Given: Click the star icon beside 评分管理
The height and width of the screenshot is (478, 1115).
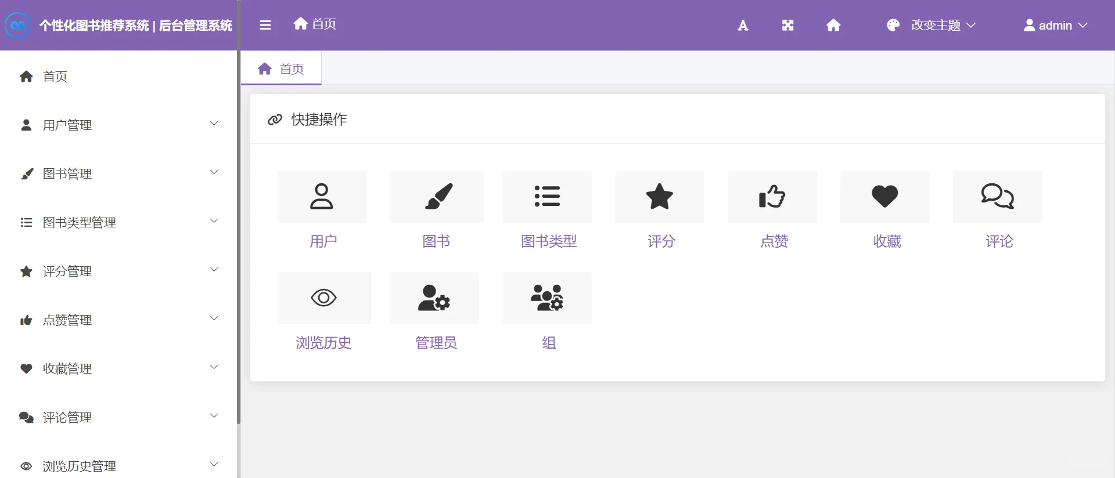Looking at the screenshot, I should pyautogui.click(x=26, y=271).
